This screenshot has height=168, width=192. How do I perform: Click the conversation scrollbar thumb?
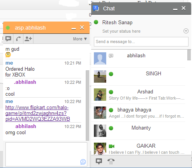[87, 105]
